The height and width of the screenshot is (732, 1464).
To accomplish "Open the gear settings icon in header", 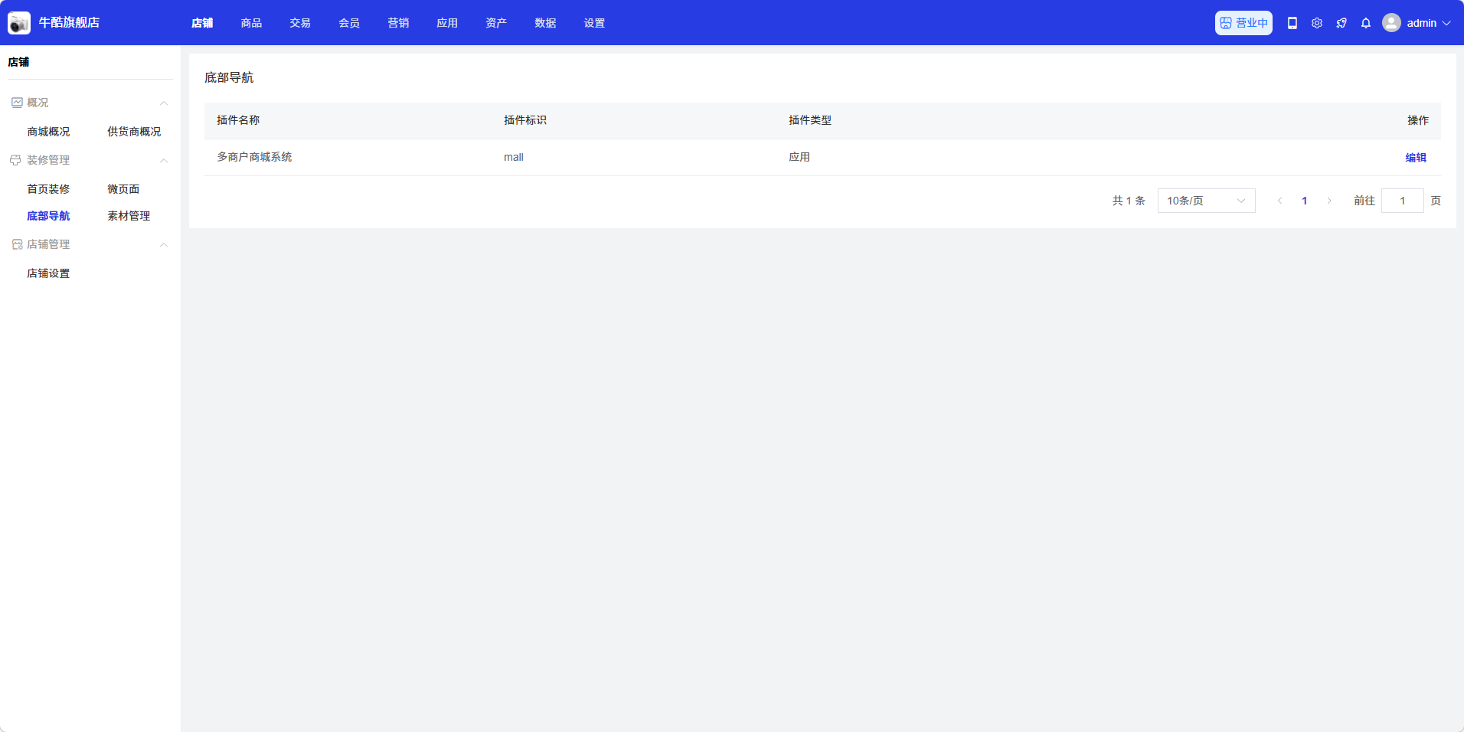I will 1317,23.
